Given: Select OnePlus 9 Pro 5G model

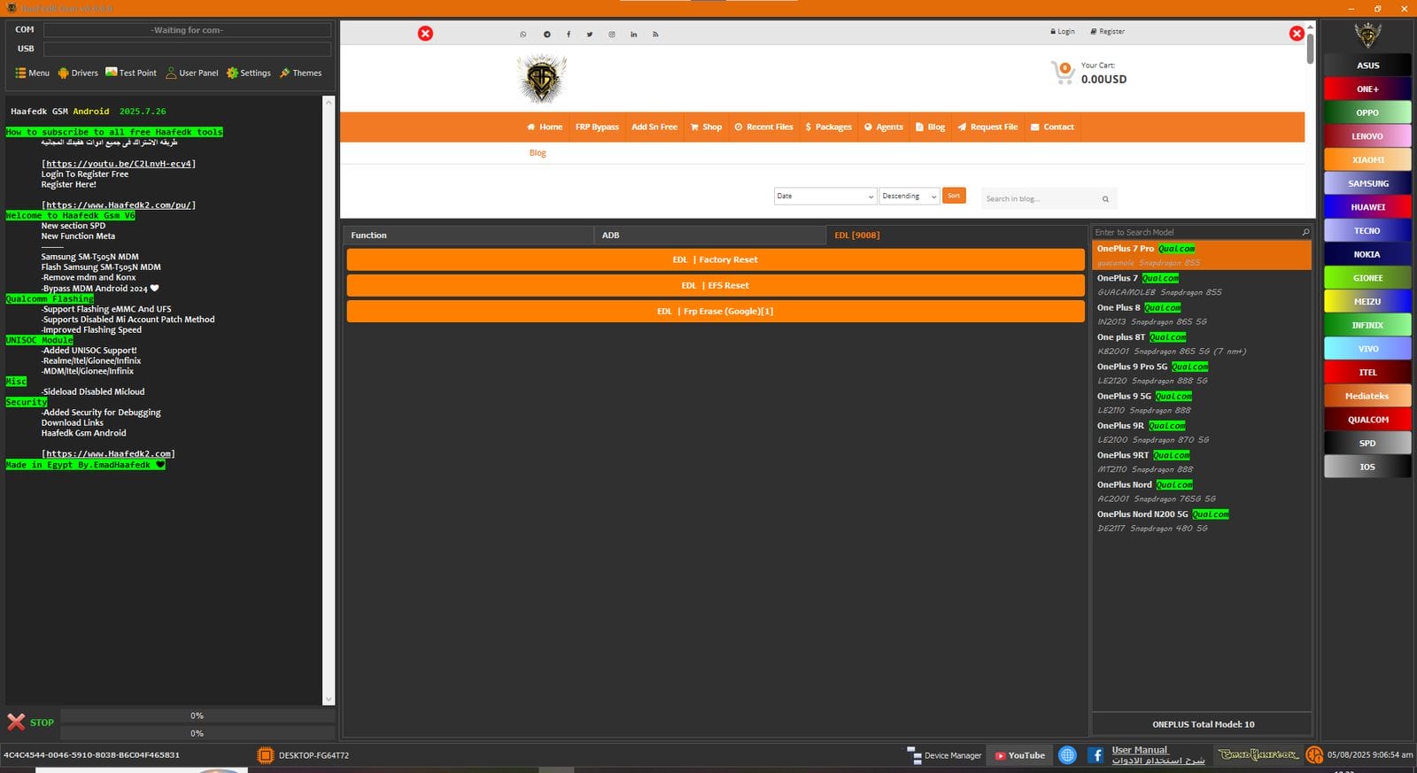Looking at the screenshot, I should 1202,374.
